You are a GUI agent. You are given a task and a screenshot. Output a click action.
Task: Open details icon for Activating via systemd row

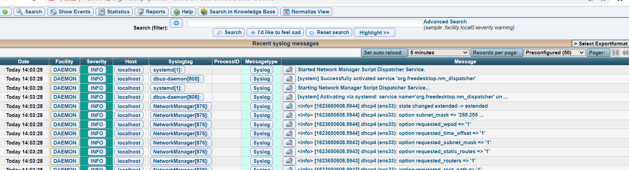[289, 97]
